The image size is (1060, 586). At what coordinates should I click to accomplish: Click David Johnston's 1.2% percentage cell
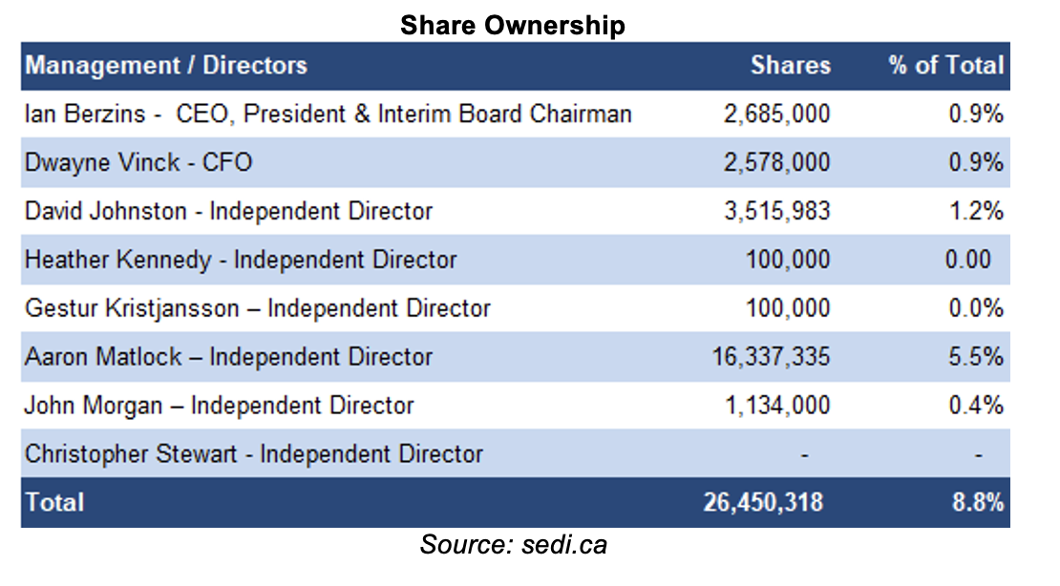(x=976, y=211)
